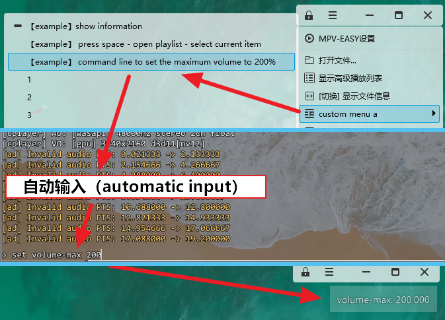
Task: Click the lock icon in the top title bar
Action: (309, 15)
